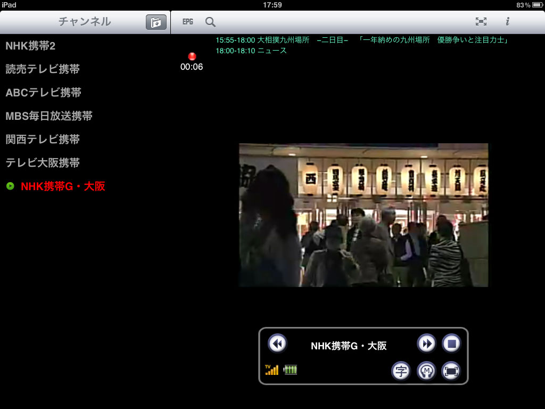Screen dimensions: 545x409
Task: Toggle screen size with the frame button
Action: [x=451, y=371]
